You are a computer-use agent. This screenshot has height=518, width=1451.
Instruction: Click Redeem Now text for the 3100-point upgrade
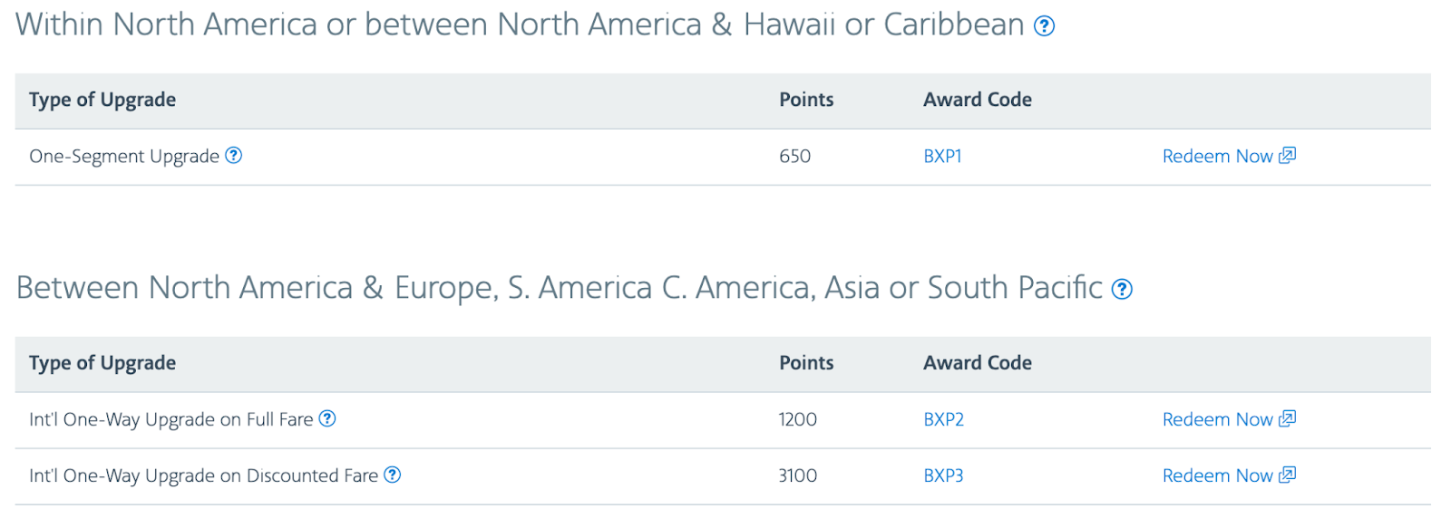coord(1217,475)
